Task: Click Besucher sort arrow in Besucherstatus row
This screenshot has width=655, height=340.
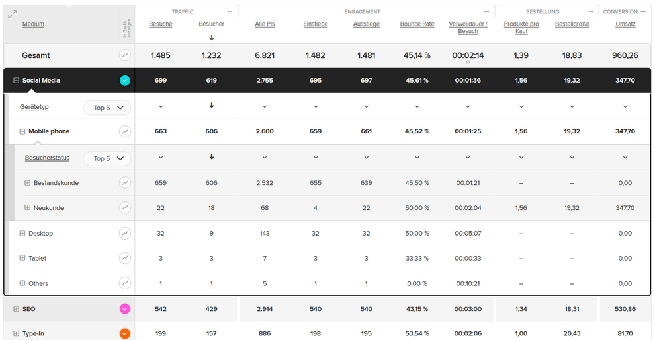Action: pos(211,157)
